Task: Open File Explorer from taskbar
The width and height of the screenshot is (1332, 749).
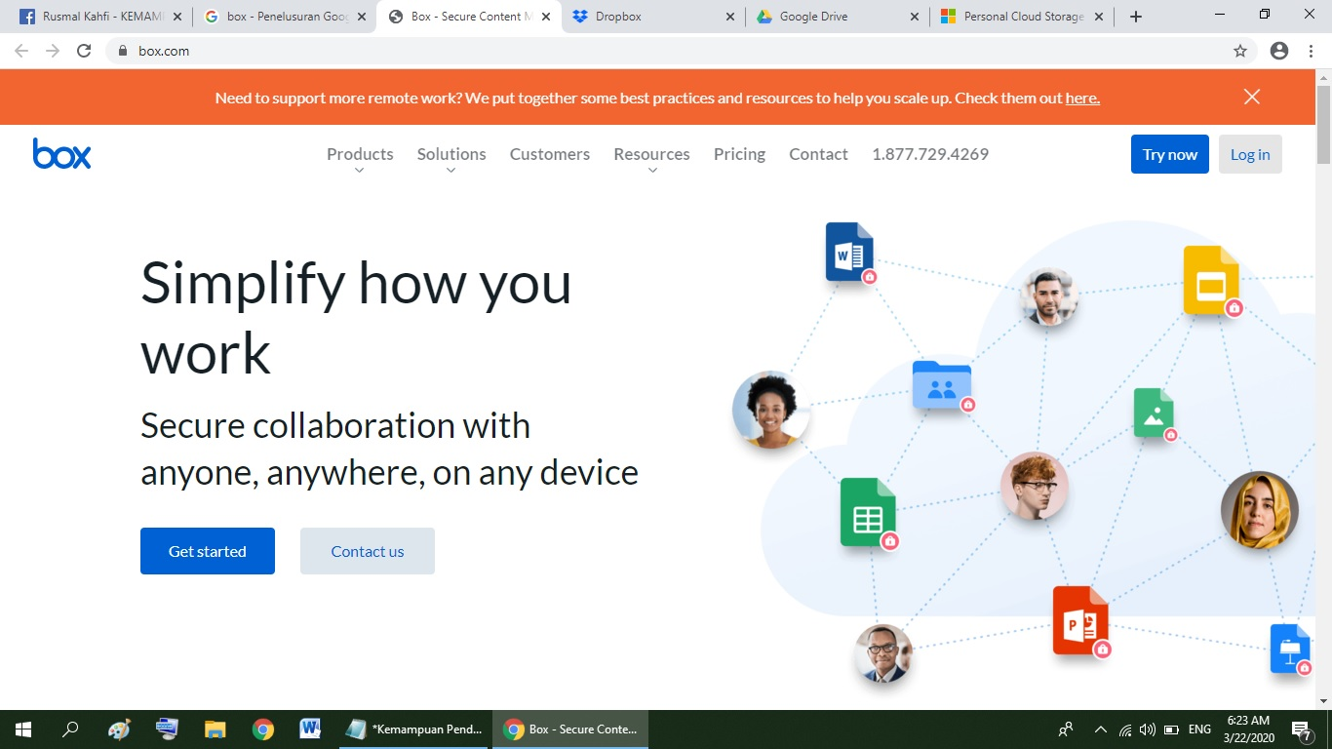Action: coord(215,729)
